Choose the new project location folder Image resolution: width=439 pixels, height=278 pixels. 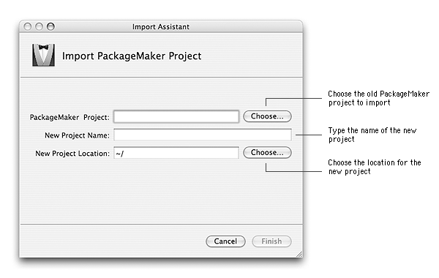click(x=267, y=153)
